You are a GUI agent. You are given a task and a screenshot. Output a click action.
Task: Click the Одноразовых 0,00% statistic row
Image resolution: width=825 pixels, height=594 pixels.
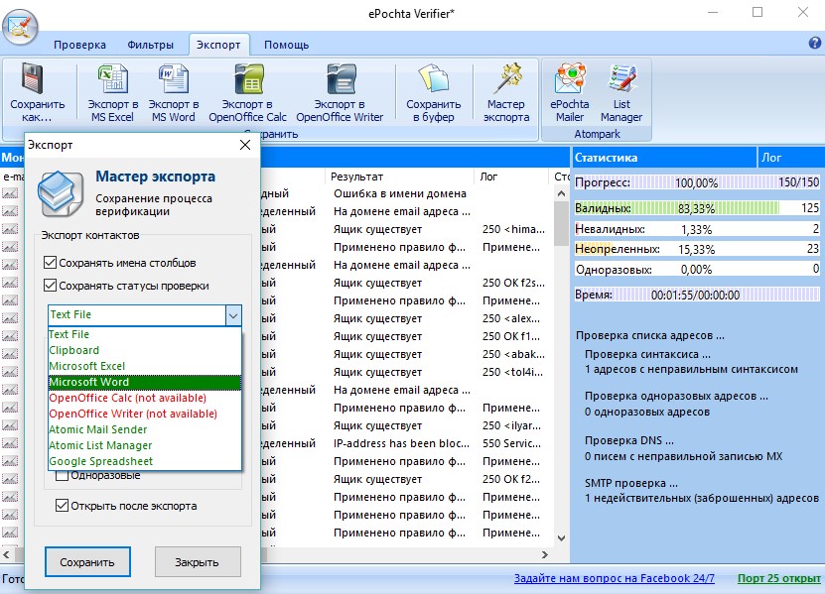tap(697, 269)
